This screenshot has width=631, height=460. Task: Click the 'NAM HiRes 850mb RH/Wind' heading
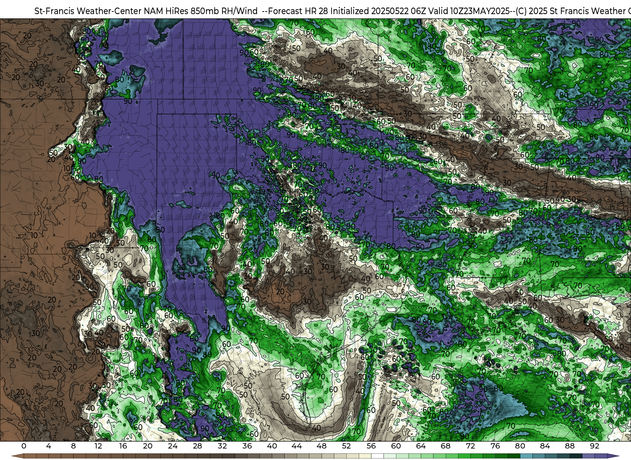click(x=201, y=11)
